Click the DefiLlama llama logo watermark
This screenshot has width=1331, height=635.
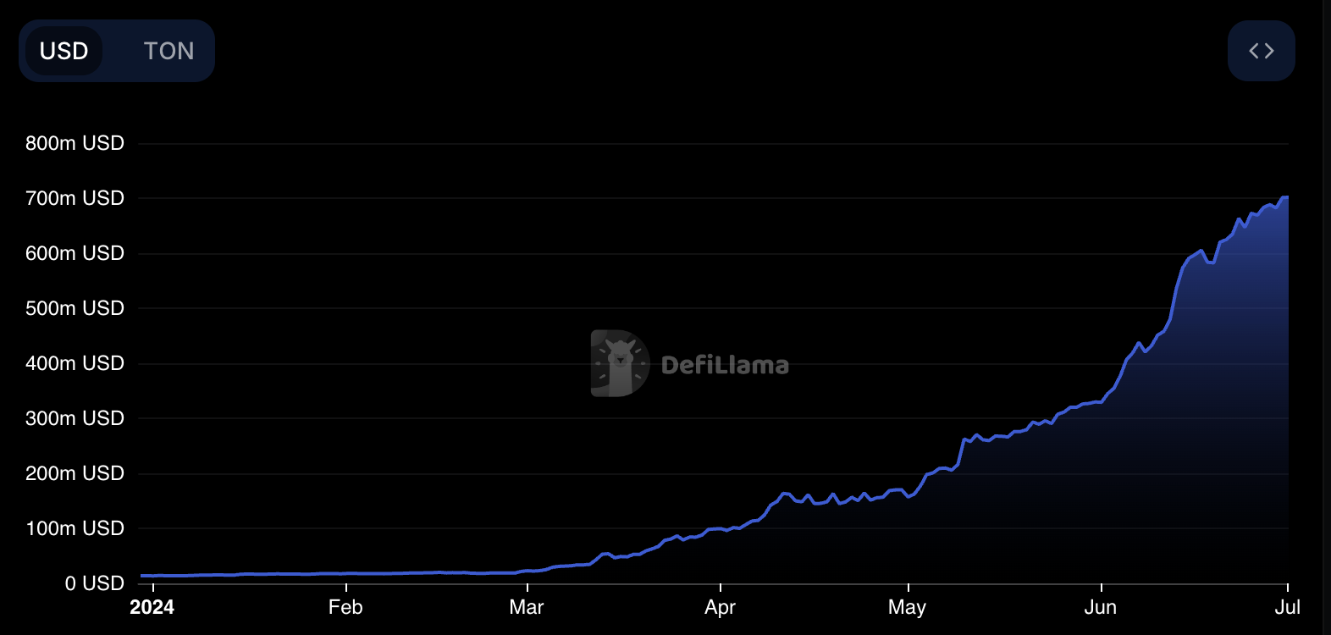click(x=620, y=363)
